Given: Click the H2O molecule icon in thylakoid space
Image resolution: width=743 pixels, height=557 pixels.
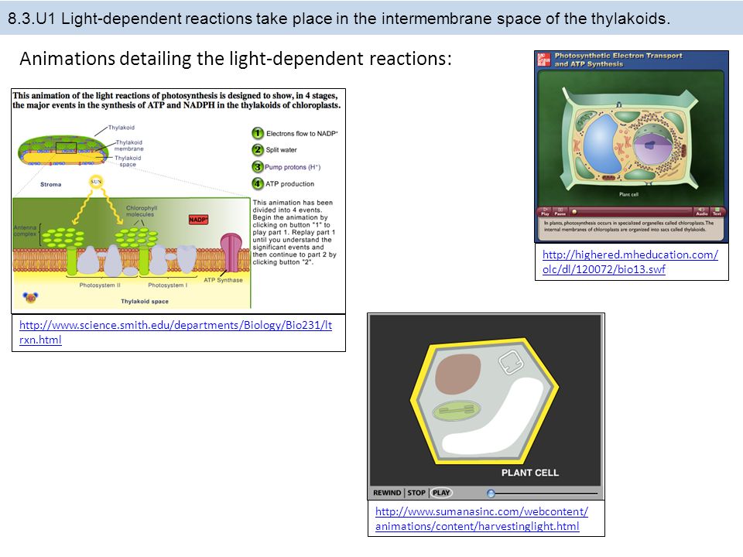Looking at the screenshot, I should point(30,297).
